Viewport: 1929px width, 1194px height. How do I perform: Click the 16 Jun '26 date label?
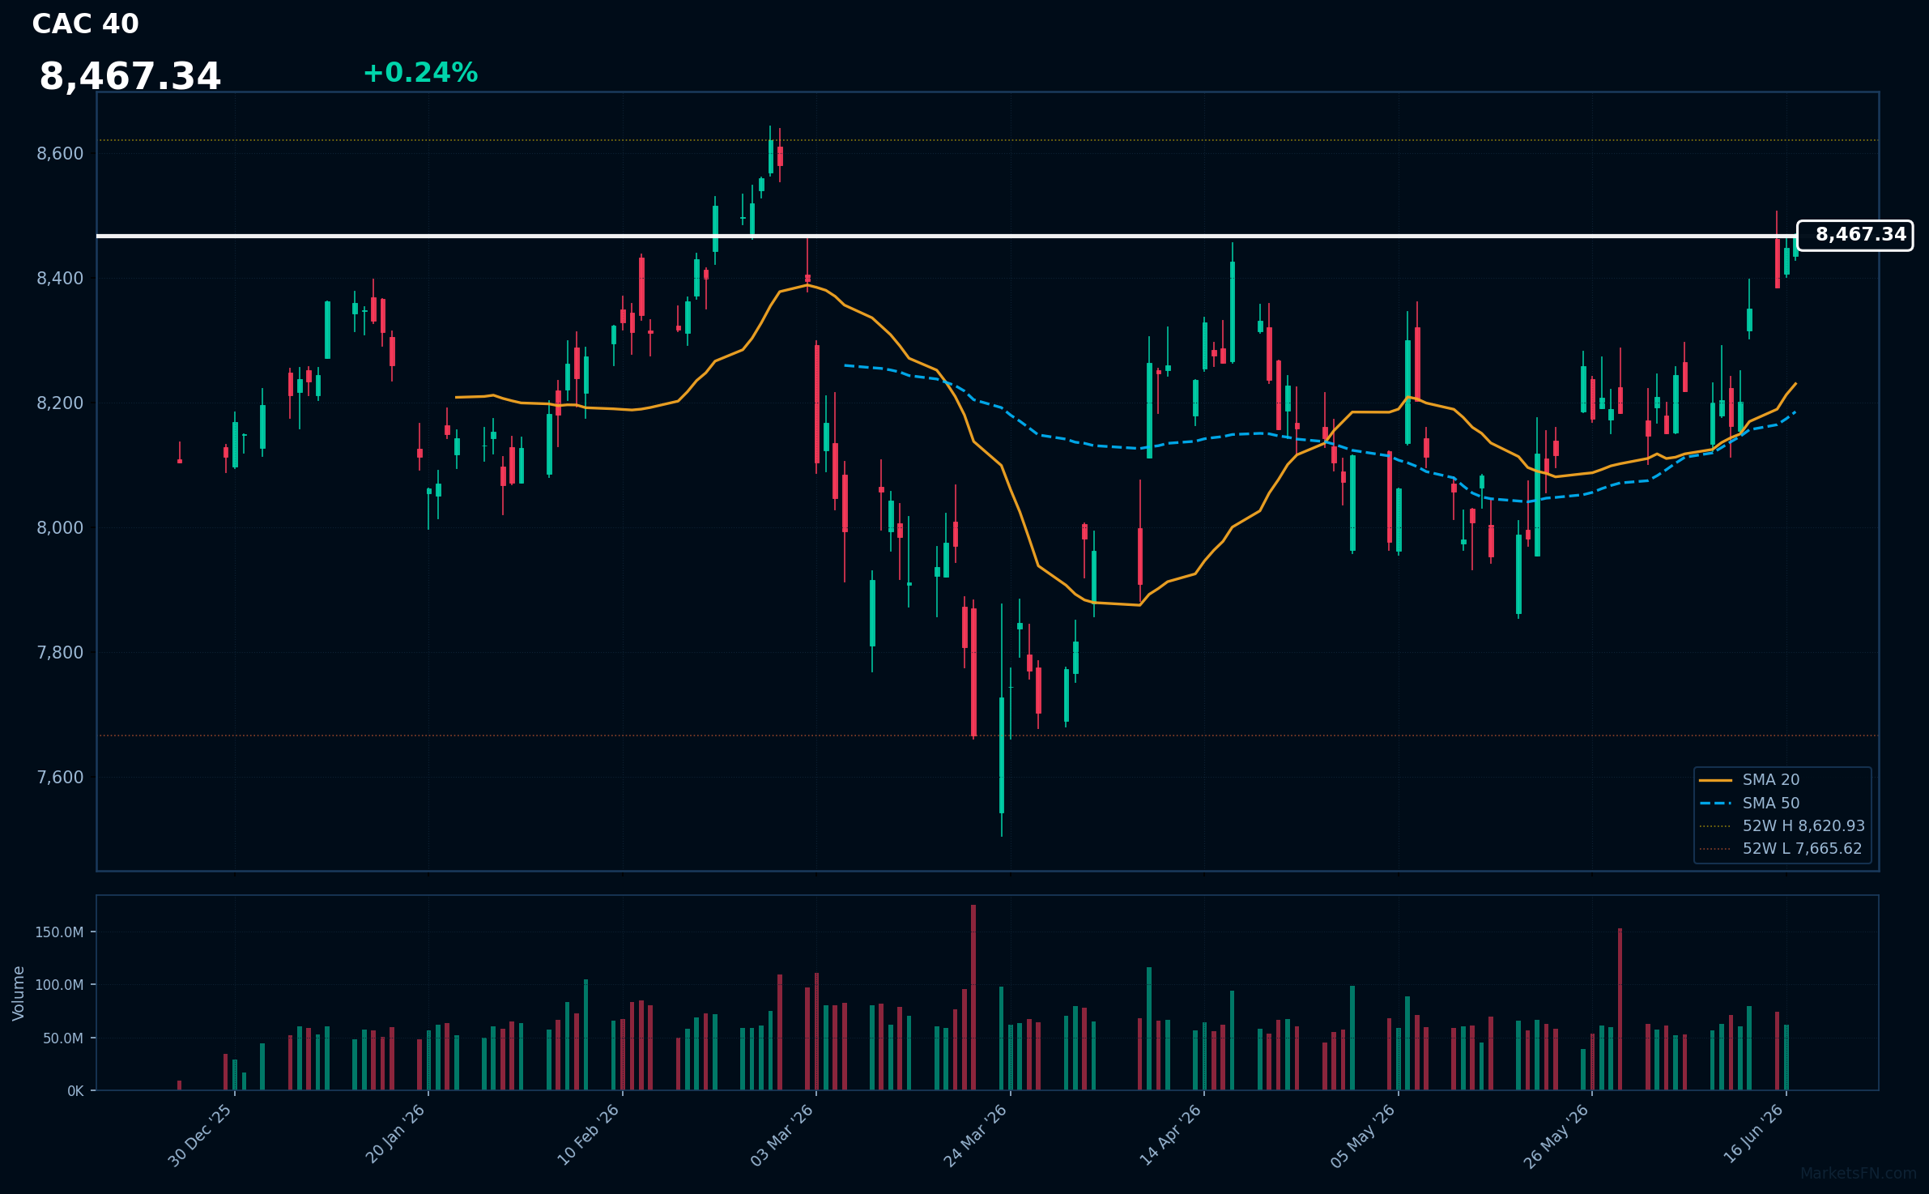(x=1753, y=1134)
